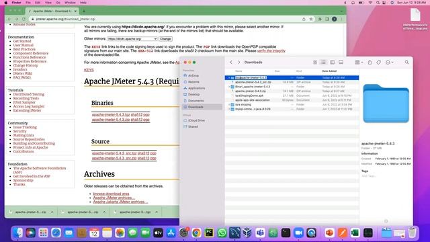Screen dimensions: 430x242
Task: Sort by the Size column header
Action: click(x=277, y=71)
